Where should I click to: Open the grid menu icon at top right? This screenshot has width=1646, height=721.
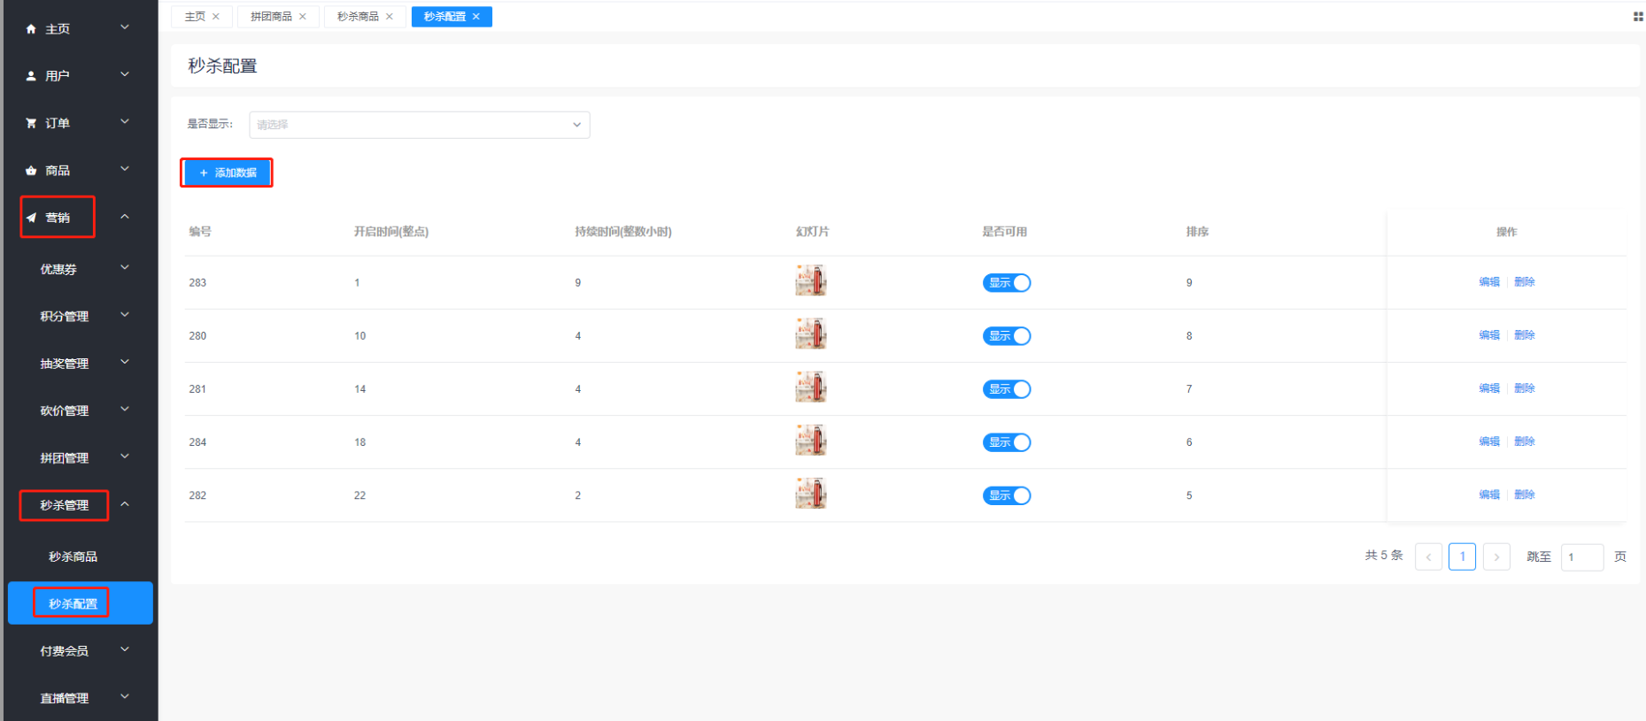(x=1637, y=17)
